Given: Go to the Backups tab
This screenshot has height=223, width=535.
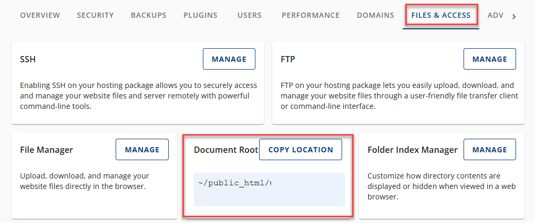Looking at the screenshot, I should 148,15.
